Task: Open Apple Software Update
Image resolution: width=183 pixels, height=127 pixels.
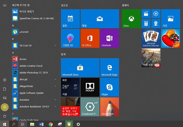Action: coord(34,93)
